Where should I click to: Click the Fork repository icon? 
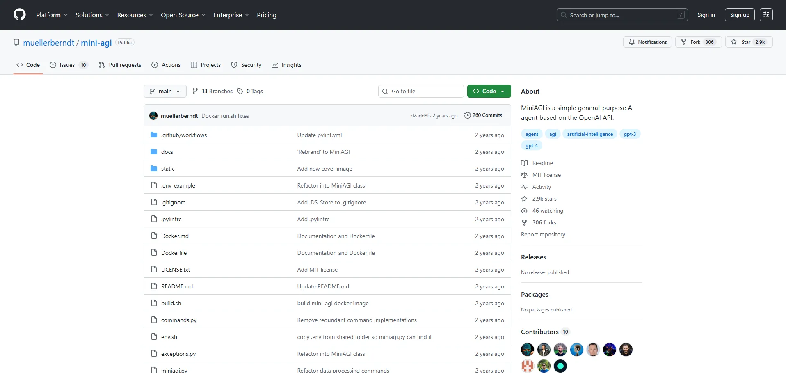(x=684, y=42)
